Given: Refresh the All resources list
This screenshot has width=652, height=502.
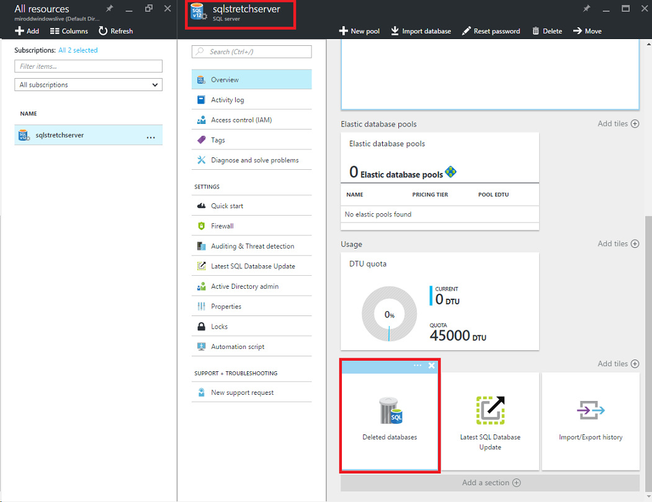Looking at the screenshot, I should [x=115, y=31].
